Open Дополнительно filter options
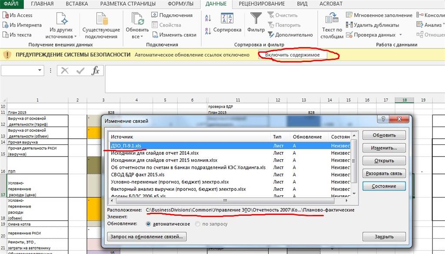The height and width of the screenshot is (254, 445). [290, 35]
